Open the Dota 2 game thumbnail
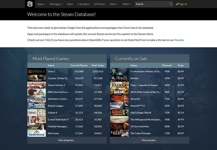This screenshot has height=150, width=217. (x=36, y=72)
